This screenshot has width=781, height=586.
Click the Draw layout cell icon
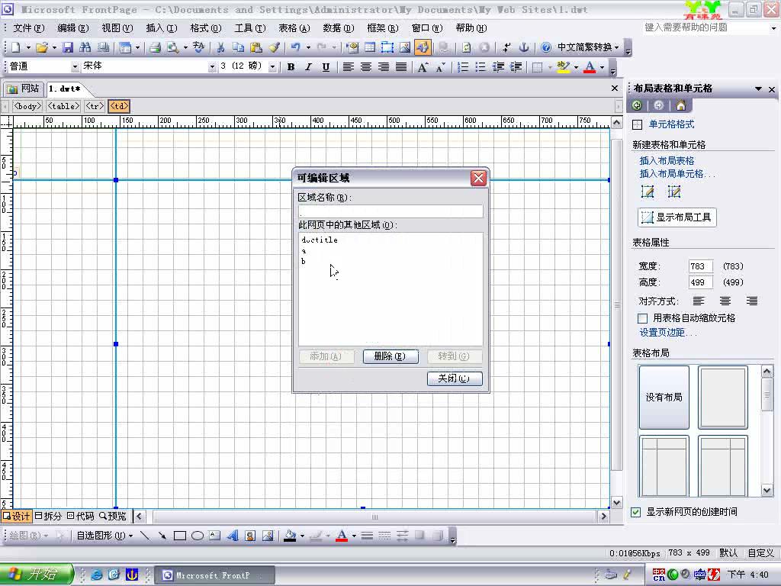tap(674, 192)
